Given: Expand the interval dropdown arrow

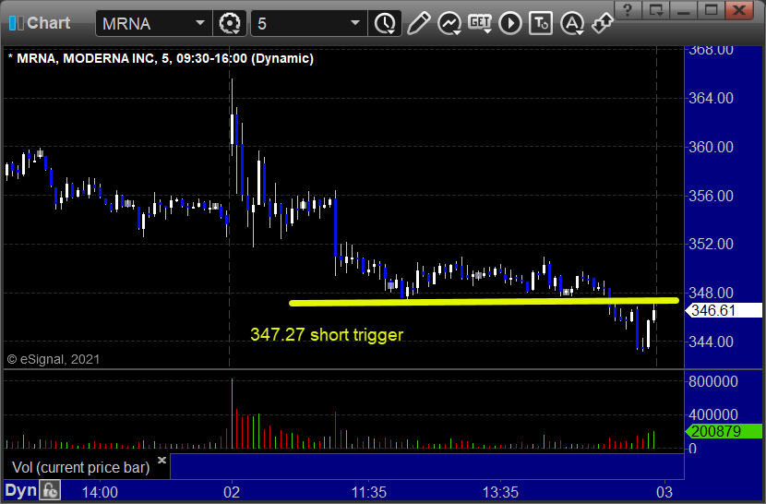Looking at the screenshot, I should point(355,23).
